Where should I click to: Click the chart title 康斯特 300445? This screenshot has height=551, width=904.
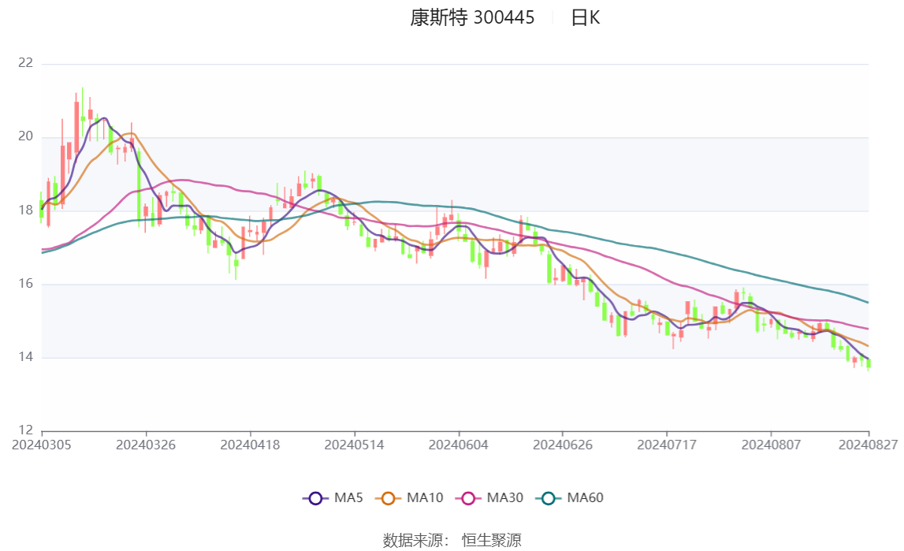pos(472,18)
